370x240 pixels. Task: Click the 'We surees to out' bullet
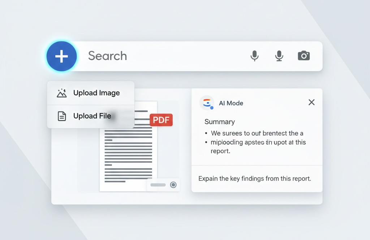coord(257,133)
